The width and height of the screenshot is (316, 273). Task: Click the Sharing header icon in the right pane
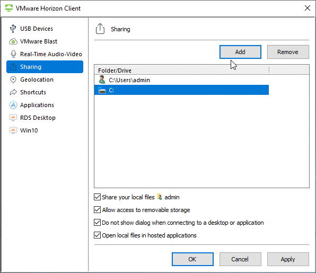point(100,29)
